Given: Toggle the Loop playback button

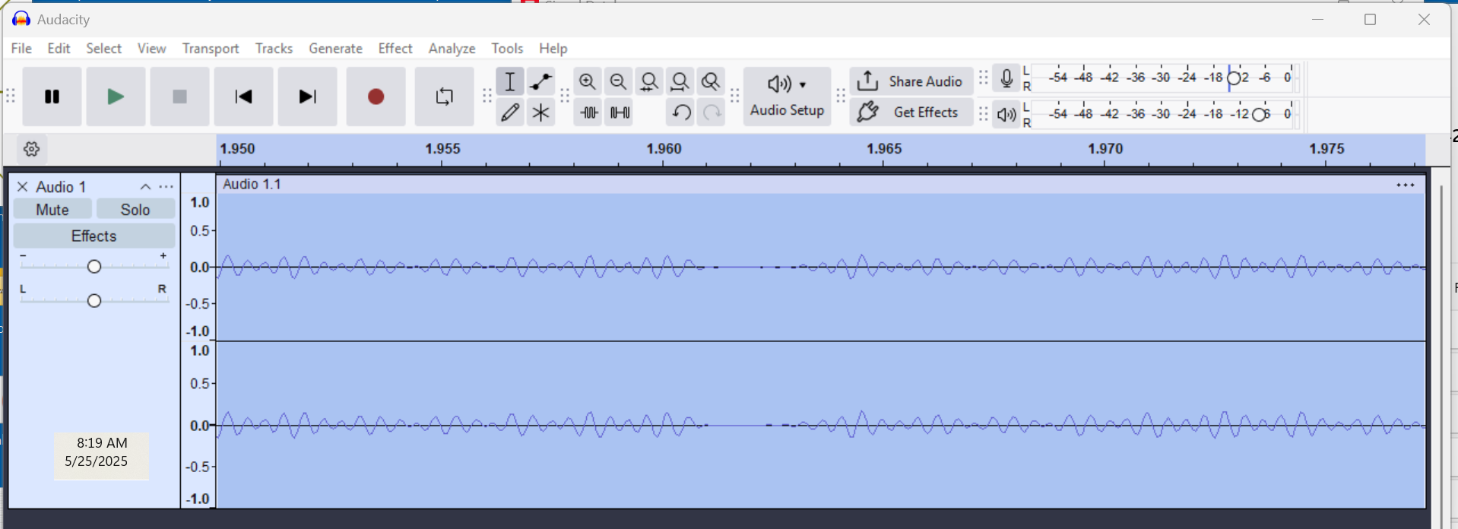Looking at the screenshot, I should pos(444,97).
